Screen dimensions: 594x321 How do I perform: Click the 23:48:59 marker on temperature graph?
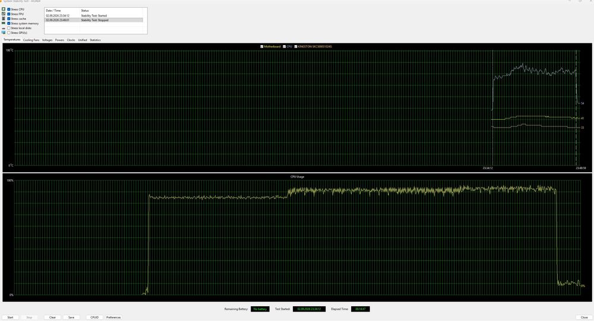click(581, 168)
